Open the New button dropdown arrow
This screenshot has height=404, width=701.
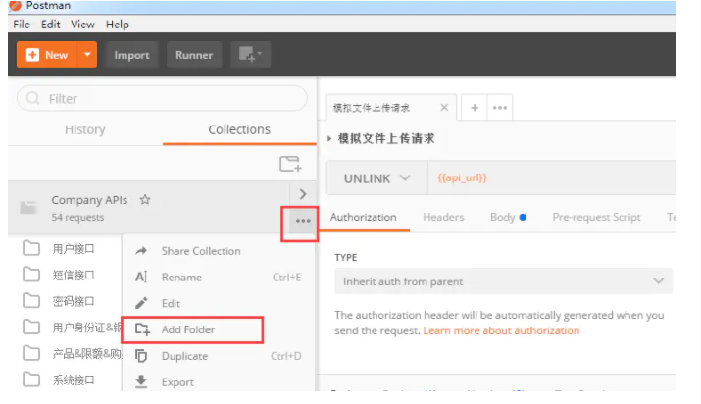[x=87, y=55]
